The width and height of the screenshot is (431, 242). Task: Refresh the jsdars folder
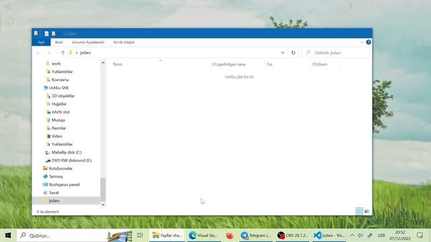pyautogui.click(x=294, y=52)
